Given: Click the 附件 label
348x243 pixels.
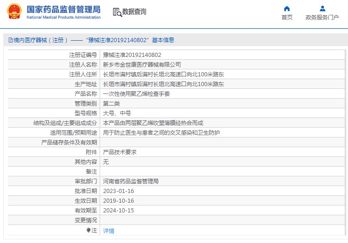Looking at the screenshot, I should click(x=91, y=152).
